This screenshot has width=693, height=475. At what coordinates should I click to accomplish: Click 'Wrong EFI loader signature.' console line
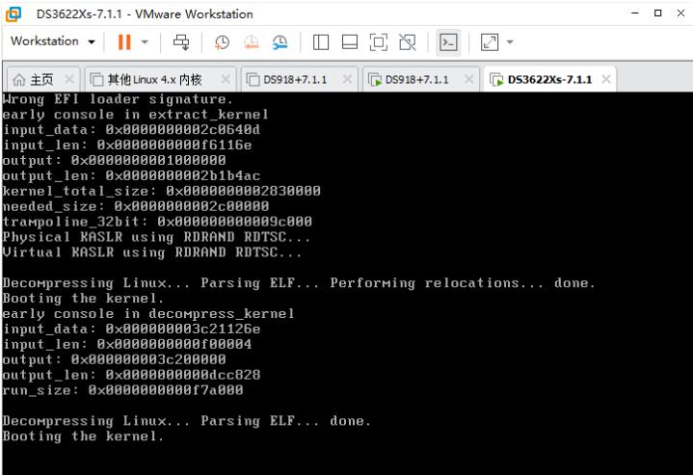pos(118,99)
